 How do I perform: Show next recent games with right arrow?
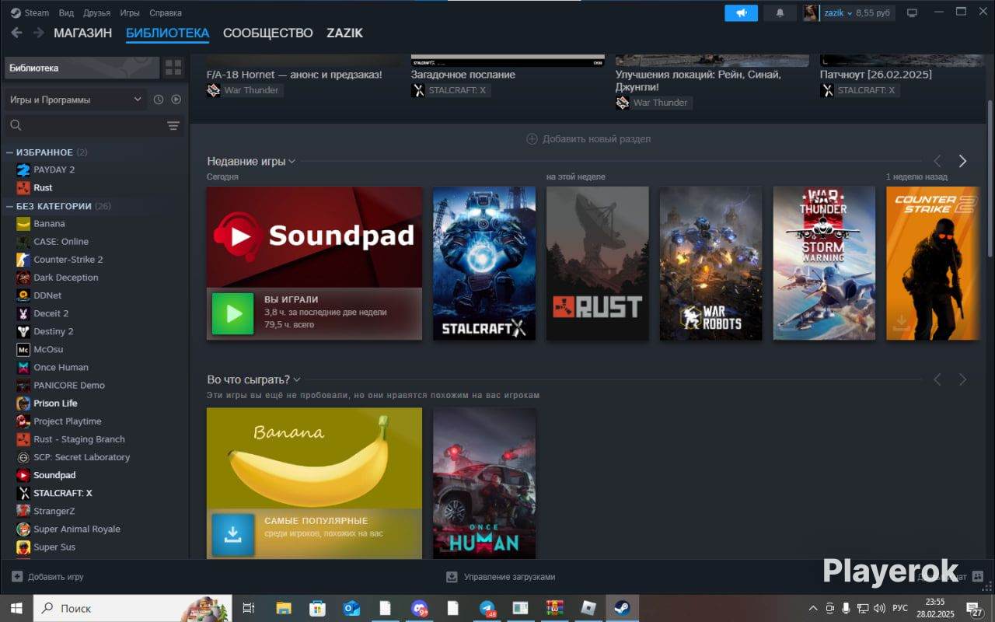point(962,161)
